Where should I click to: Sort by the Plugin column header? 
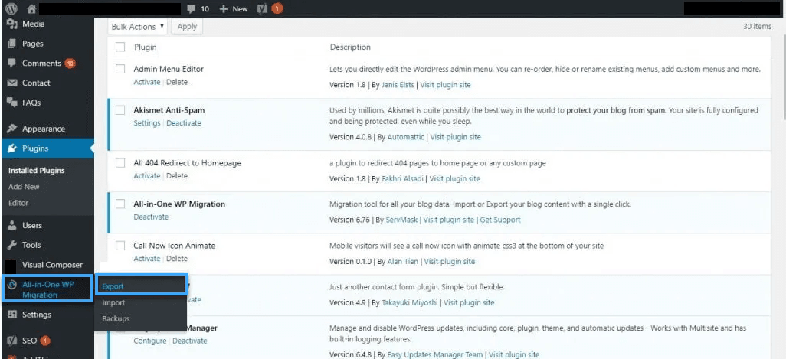pyautogui.click(x=146, y=47)
